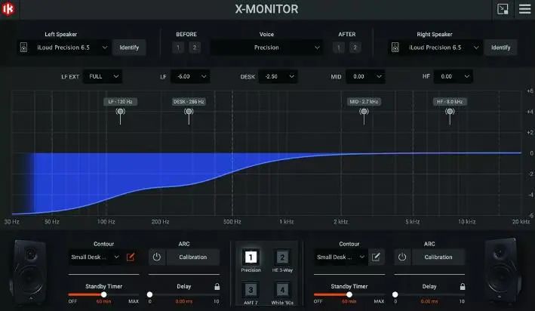Click the MID - 2.7 kHz EQ handle
Viewport: 535px width, 311px height.
(364, 112)
